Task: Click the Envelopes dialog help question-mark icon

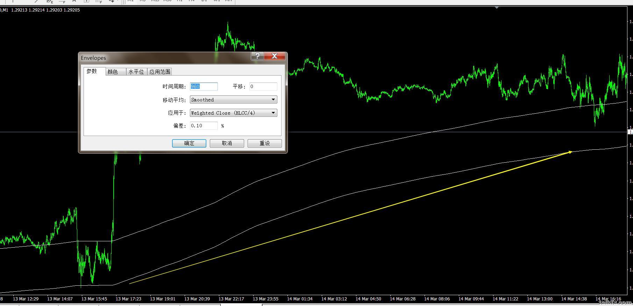Action: [x=257, y=56]
